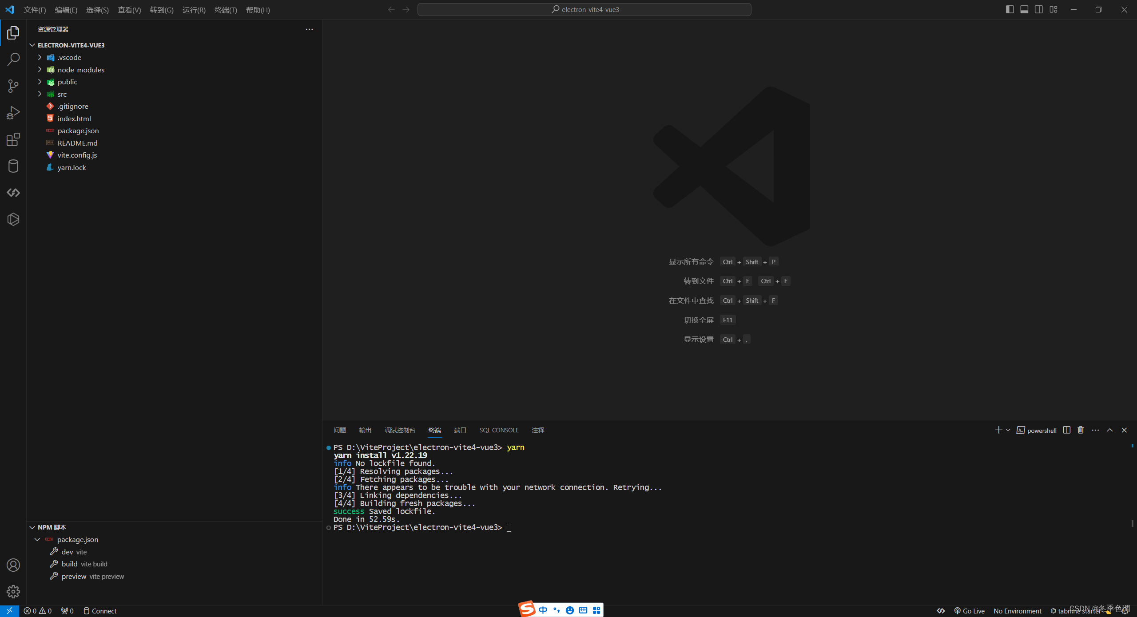
Task: Switch to the debug console tab
Action: coord(400,430)
